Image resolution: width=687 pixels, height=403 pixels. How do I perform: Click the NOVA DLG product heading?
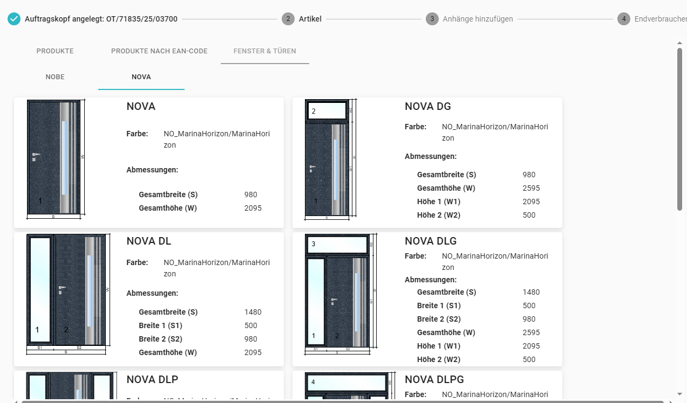430,241
